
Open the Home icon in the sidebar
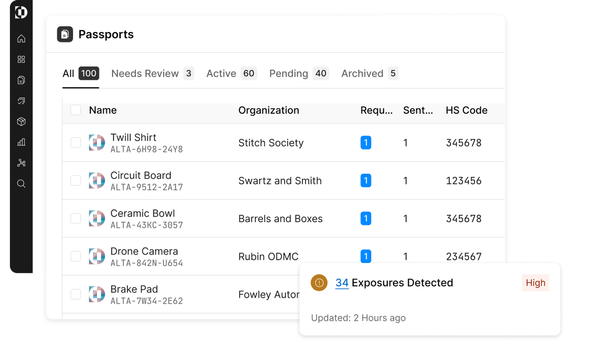tap(21, 38)
